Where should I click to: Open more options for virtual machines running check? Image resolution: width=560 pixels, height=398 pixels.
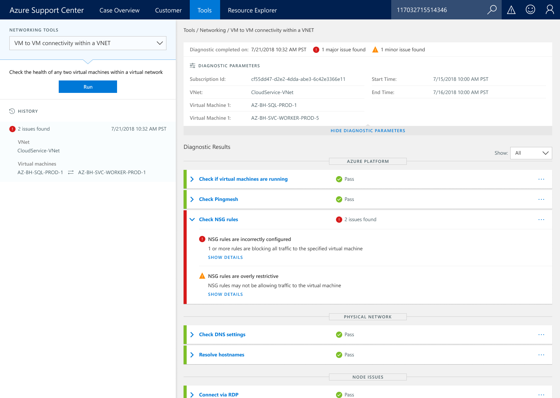point(541,179)
